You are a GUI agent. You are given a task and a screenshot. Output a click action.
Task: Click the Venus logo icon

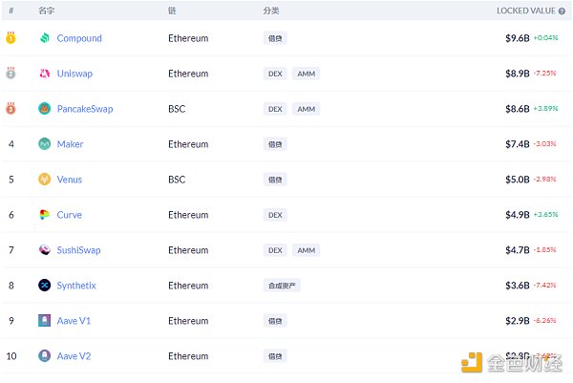pyautogui.click(x=44, y=180)
